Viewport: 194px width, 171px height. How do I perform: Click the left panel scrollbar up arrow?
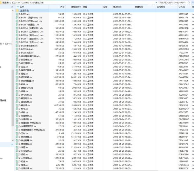click(13, 10)
